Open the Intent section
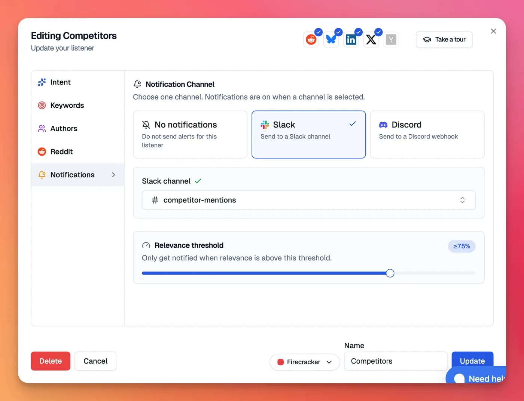The height and width of the screenshot is (401, 524). click(77, 82)
